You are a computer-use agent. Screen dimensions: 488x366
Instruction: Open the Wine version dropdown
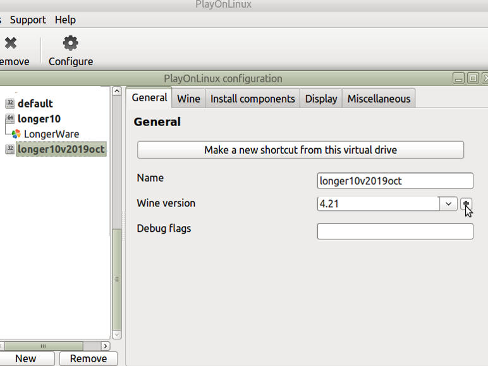point(448,203)
